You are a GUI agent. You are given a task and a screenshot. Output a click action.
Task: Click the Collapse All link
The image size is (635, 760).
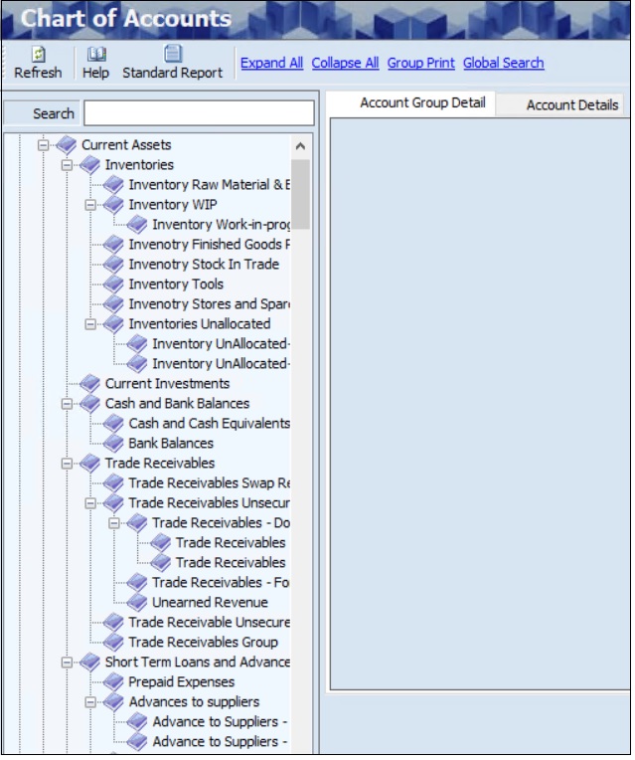(x=345, y=63)
